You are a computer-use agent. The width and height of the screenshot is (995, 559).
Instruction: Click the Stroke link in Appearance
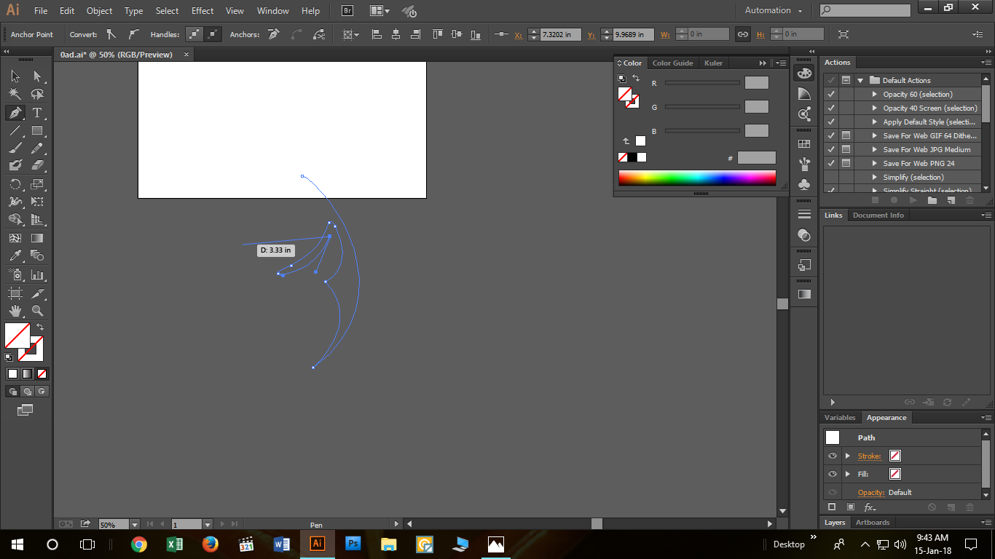(869, 456)
